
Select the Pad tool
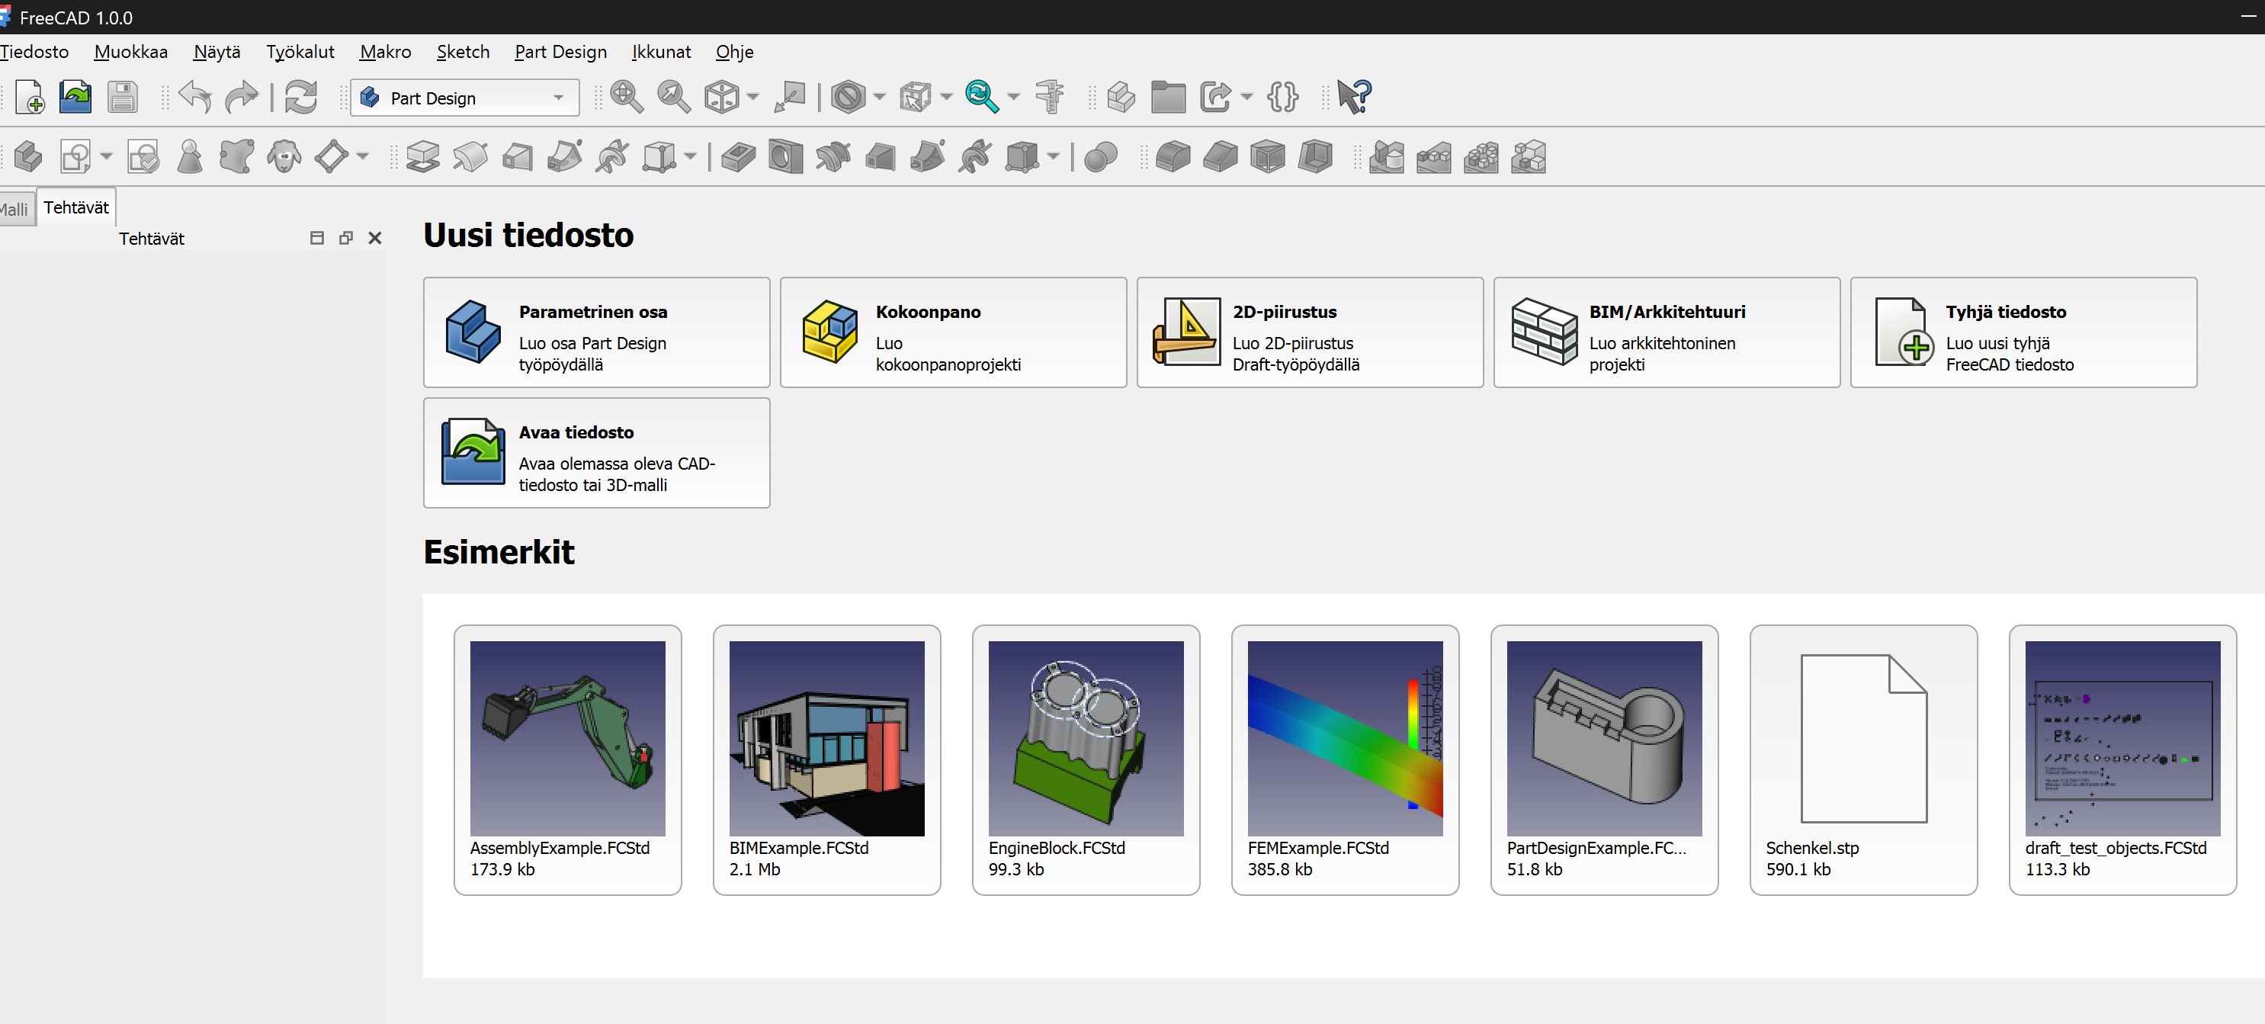pos(423,158)
